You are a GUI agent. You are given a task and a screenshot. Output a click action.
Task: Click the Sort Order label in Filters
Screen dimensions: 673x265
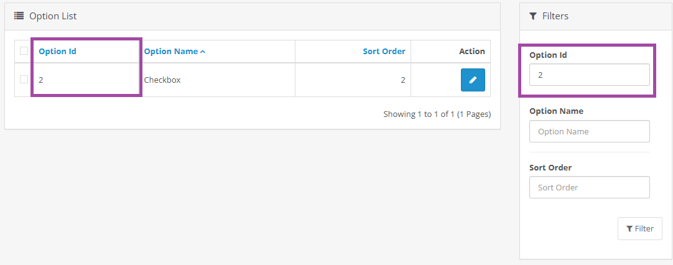point(550,167)
